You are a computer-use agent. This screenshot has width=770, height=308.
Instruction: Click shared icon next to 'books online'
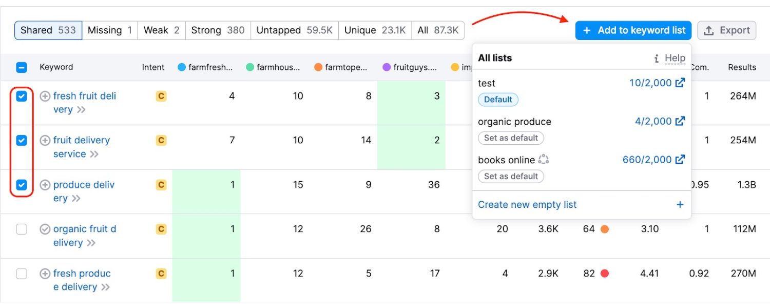point(544,160)
